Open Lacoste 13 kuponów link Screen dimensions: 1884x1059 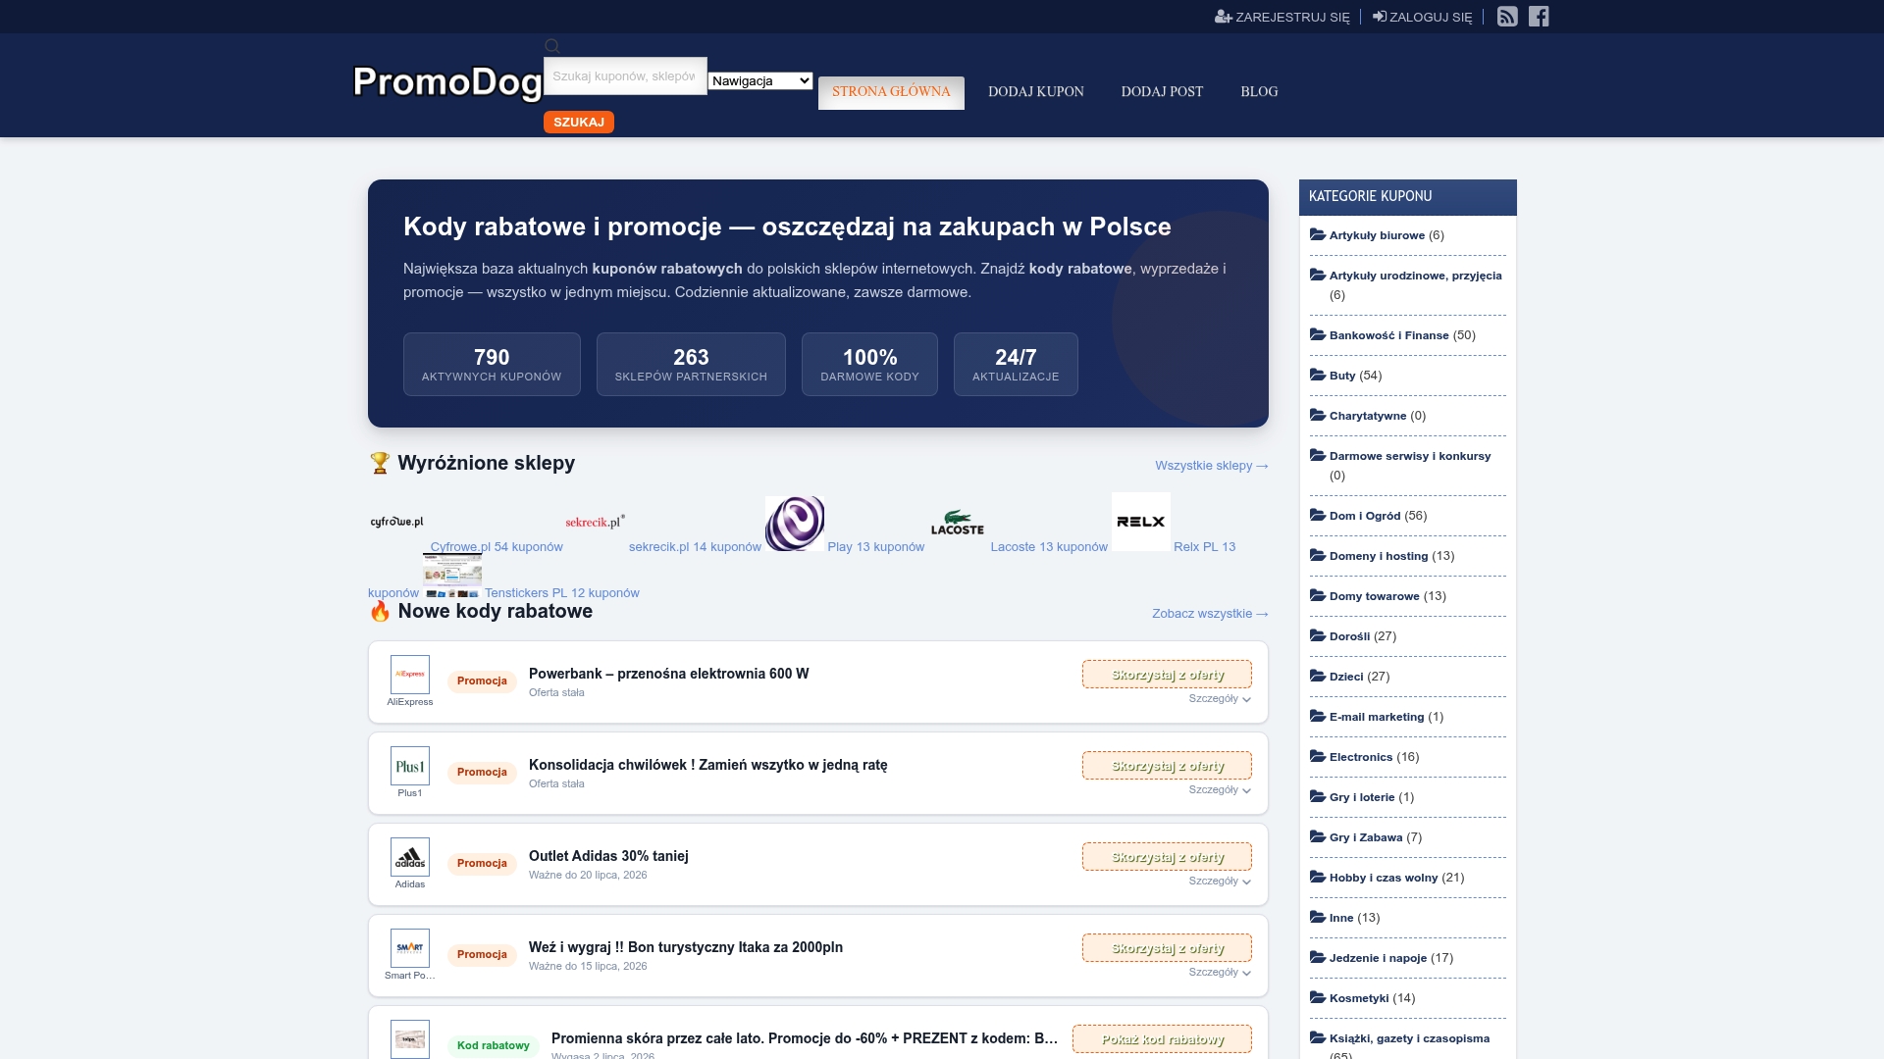1049,547
